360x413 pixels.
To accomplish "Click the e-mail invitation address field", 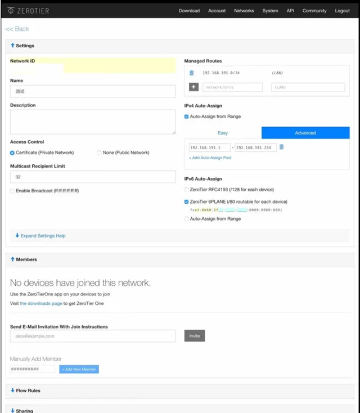I will [x=93, y=336].
